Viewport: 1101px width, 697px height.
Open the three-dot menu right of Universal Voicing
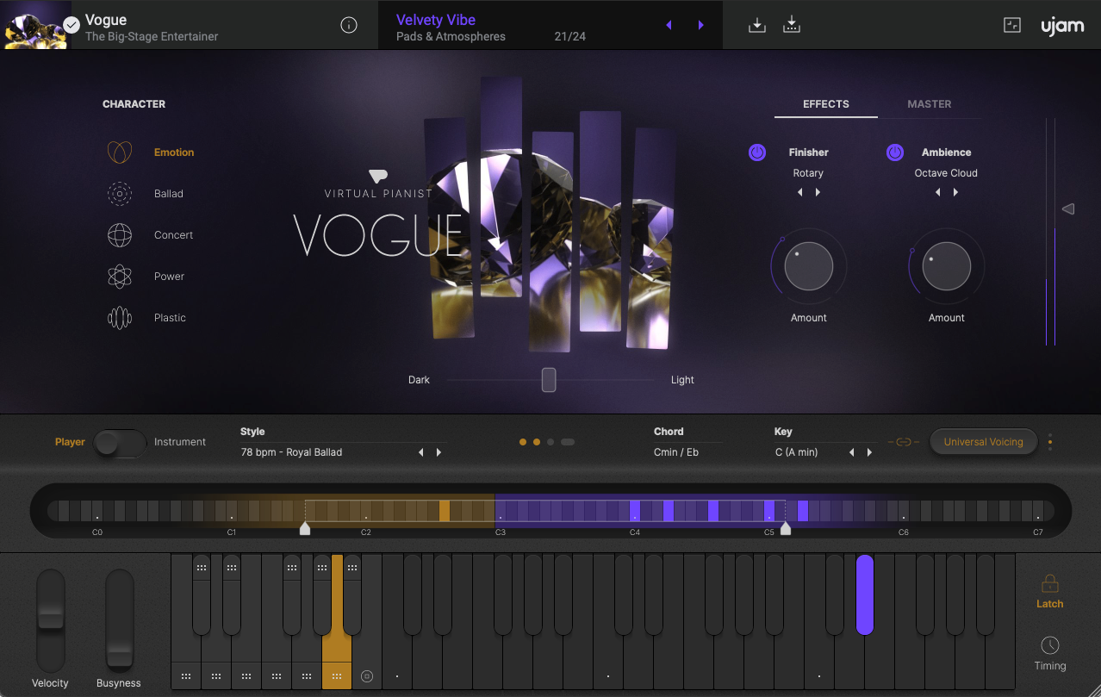tap(1049, 442)
